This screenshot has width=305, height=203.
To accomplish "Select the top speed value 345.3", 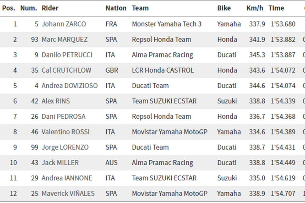I will 257,55.
